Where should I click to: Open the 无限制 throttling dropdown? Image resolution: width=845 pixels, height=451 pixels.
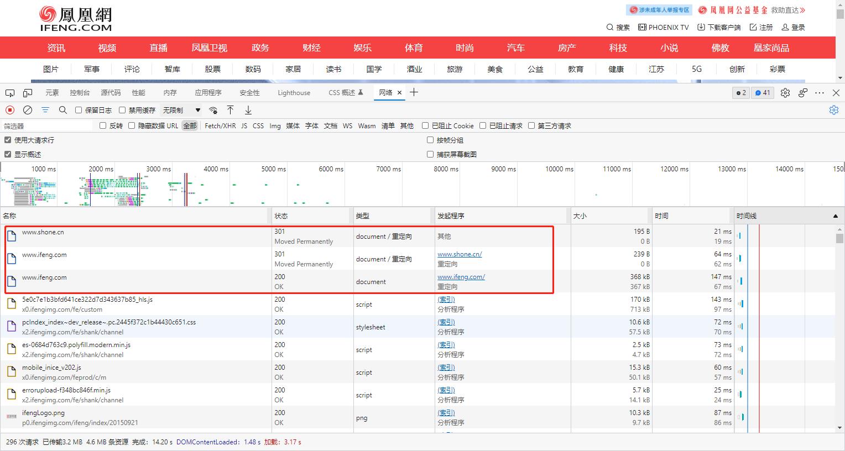pyautogui.click(x=181, y=110)
